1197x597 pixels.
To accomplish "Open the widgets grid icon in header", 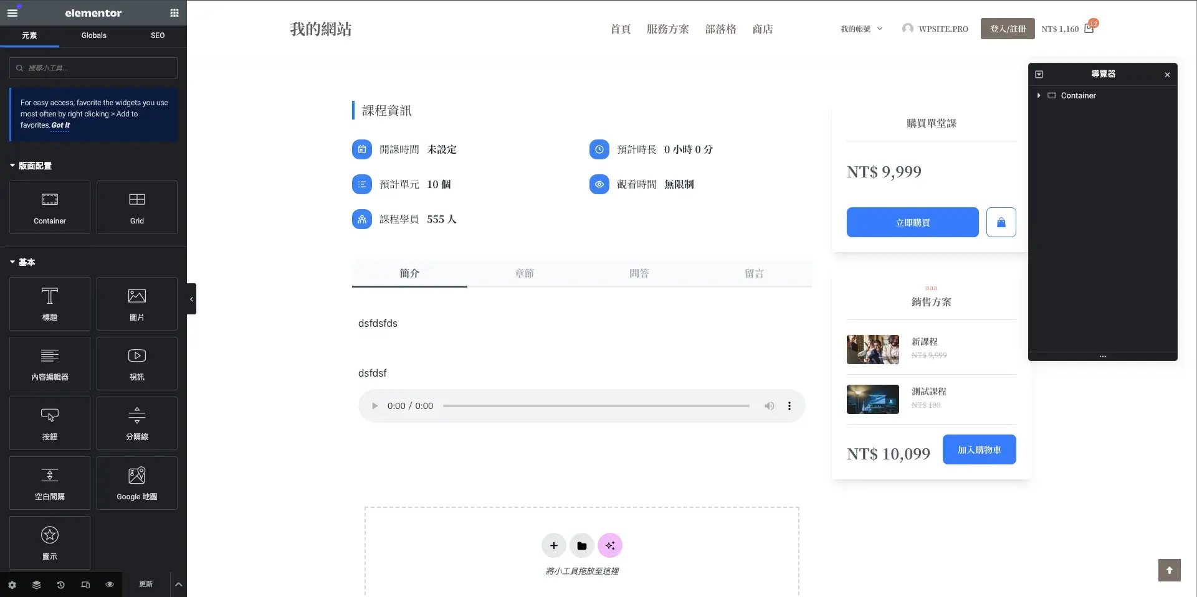I will (x=174, y=12).
